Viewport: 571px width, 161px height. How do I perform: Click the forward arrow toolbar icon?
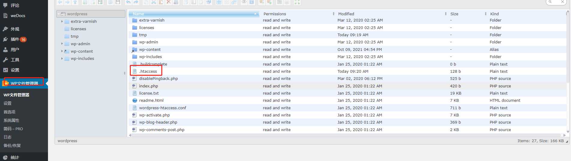tap(67, 2)
